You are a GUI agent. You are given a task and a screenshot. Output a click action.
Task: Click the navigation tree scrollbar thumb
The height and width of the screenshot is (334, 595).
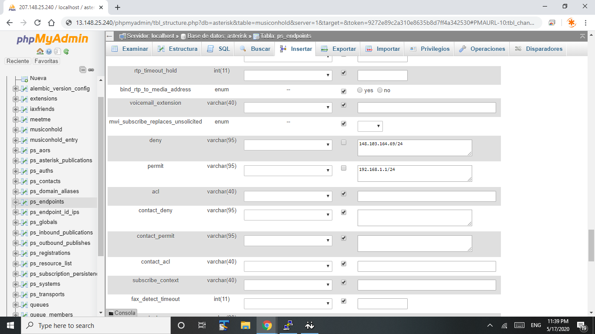101,176
